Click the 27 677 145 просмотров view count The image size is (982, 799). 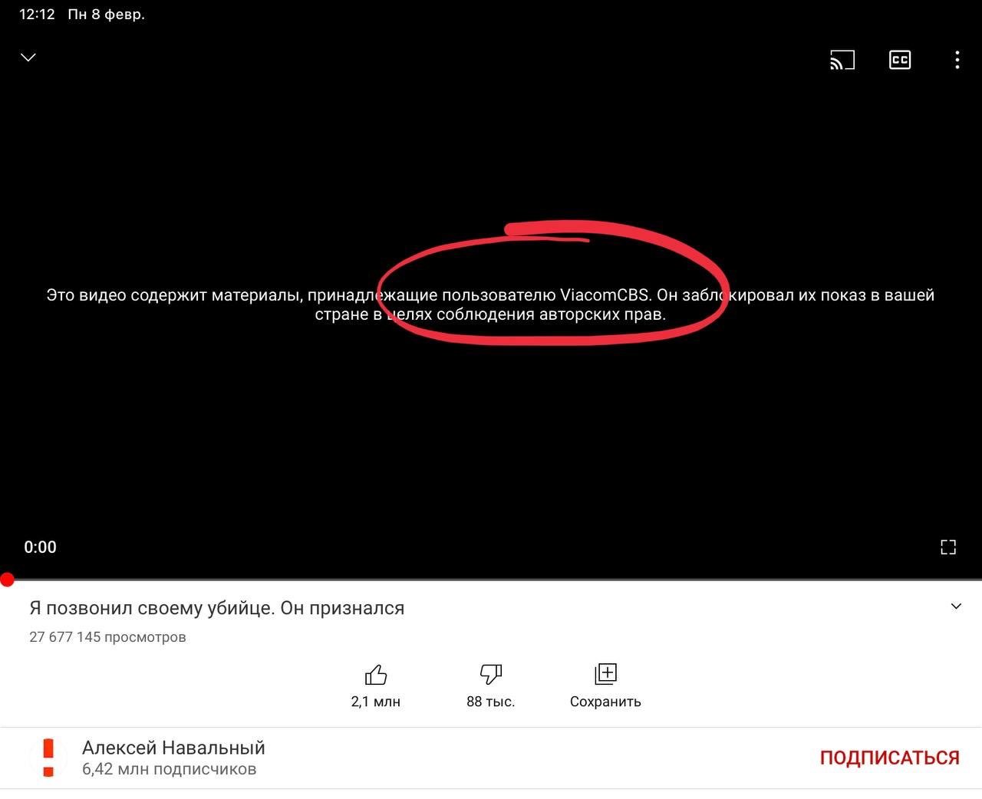pyautogui.click(x=107, y=637)
